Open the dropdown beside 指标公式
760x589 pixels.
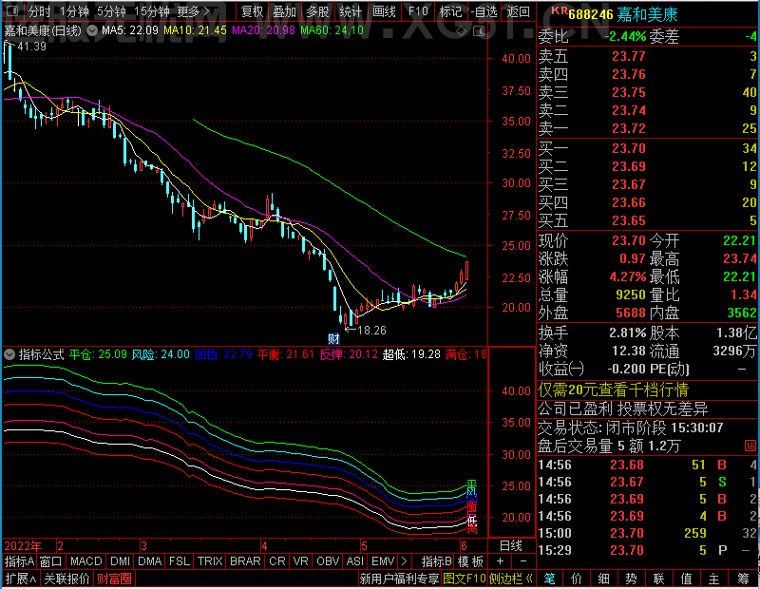pyautogui.click(x=9, y=354)
